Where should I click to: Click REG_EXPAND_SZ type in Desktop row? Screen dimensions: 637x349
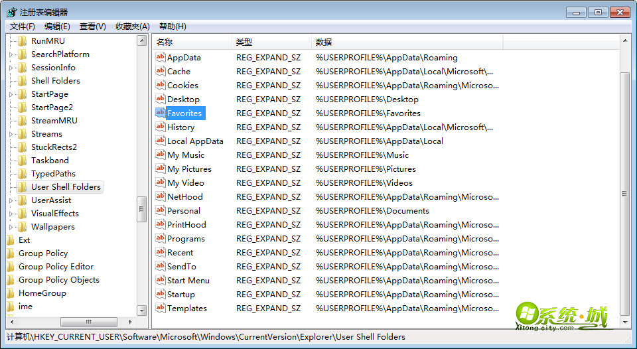pos(269,100)
